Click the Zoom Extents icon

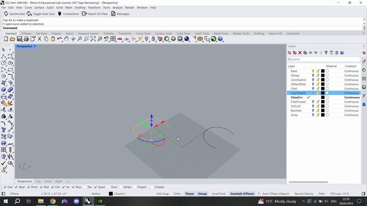[93, 39]
